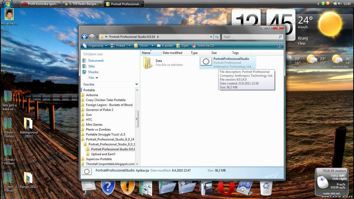Select Upload and Earn!! folder

(x=103, y=154)
